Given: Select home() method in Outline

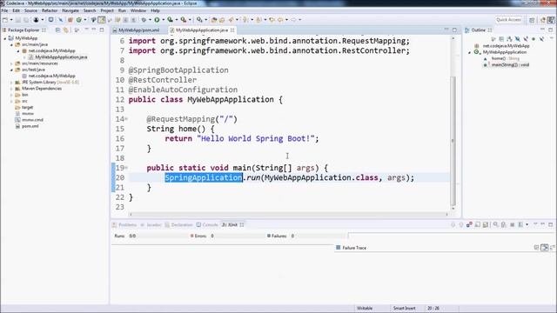Looking at the screenshot, I should (x=505, y=58).
